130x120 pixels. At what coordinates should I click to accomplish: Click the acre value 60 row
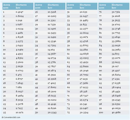(x=82, y=50)
